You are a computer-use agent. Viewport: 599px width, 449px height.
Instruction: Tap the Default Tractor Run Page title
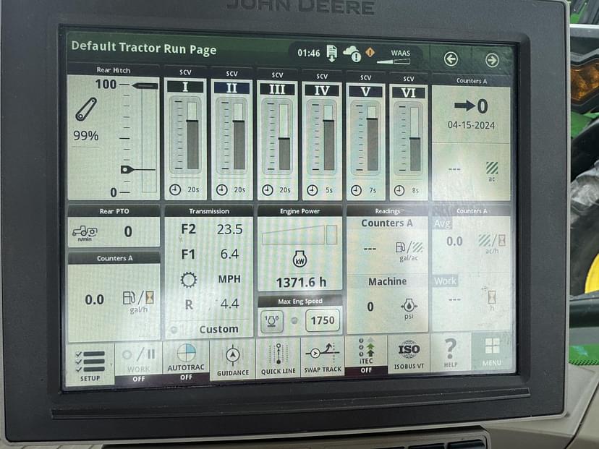(x=144, y=48)
